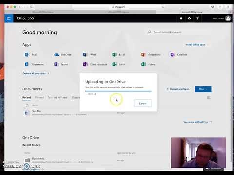Open the New document dropdown
This screenshot has height=175, width=234.
pyautogui.click(x=203, y=89)
